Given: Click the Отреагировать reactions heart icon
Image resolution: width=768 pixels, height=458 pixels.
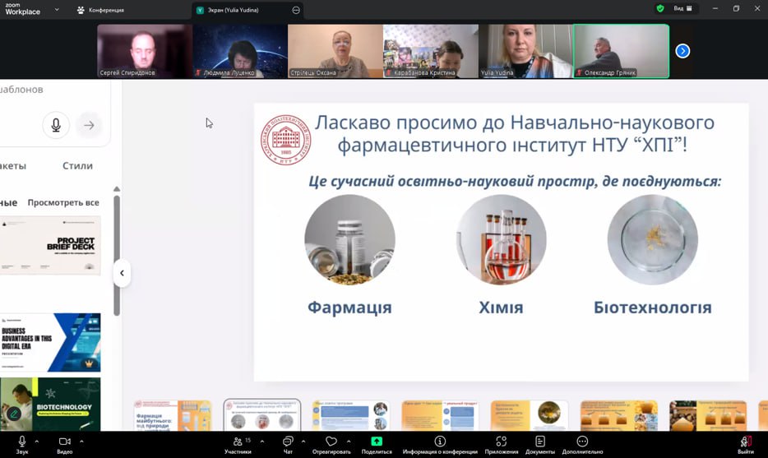Looking at the screenshot, I should (x=331, y=442).
